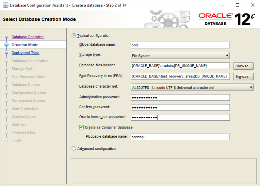Click the Global database name field

(x=180, y=45)
